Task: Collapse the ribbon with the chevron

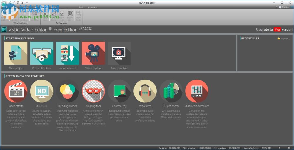Action: [277, 7]
